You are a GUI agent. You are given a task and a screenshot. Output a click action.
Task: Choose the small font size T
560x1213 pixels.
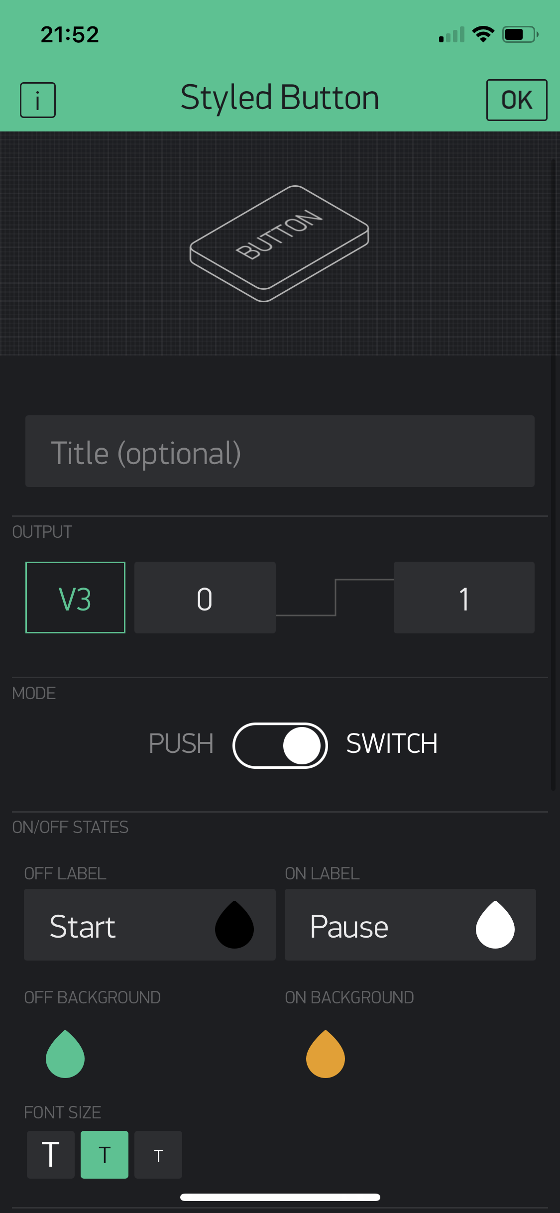[158, 1154]
